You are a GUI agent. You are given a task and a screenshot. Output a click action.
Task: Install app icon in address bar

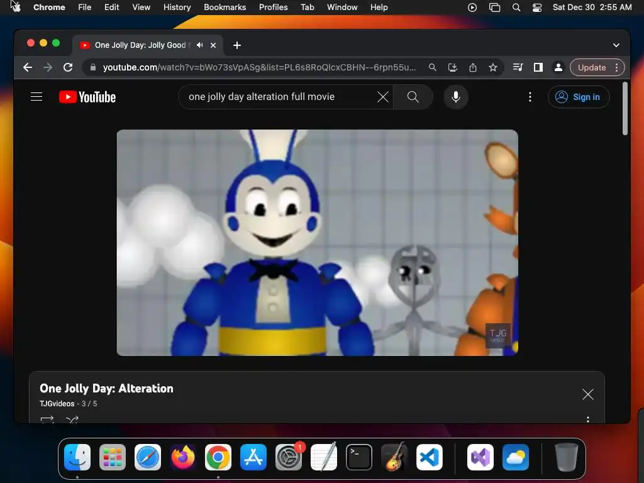(x=453, y=67)
